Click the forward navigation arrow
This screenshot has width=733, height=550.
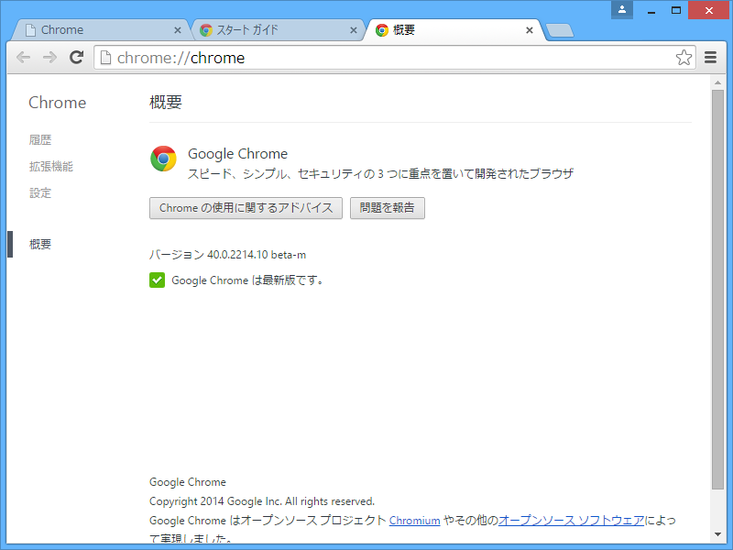(x=49, y=57)
